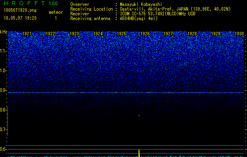
Task: Click the ICOM IC-575 53.7492 MHz receiver text
Action: point(158,14)
